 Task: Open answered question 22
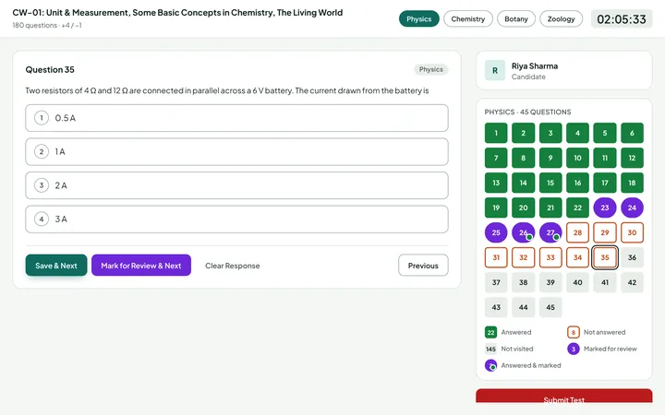point(577,207)
